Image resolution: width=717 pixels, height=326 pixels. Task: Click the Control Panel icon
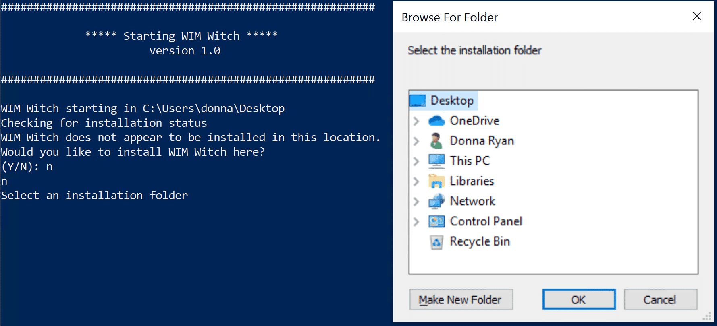point(436,221)
